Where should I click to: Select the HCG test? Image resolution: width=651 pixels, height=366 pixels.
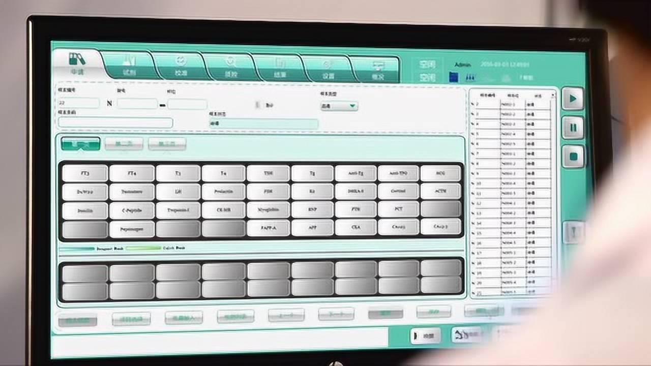click(x=441, y=173)
